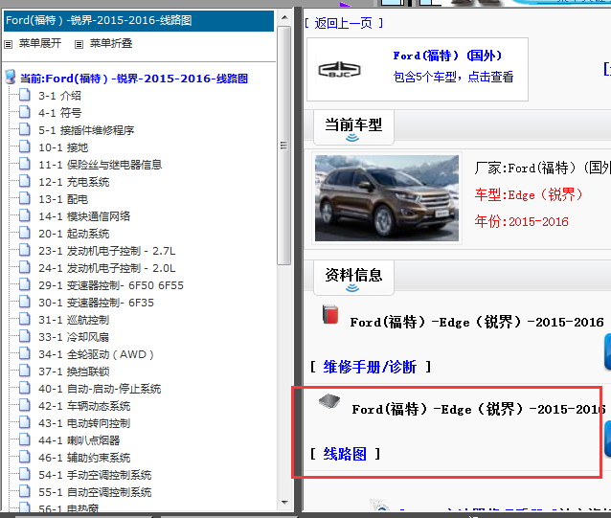Click the wave chevron under 资料信息

click(x=352, y=288)
